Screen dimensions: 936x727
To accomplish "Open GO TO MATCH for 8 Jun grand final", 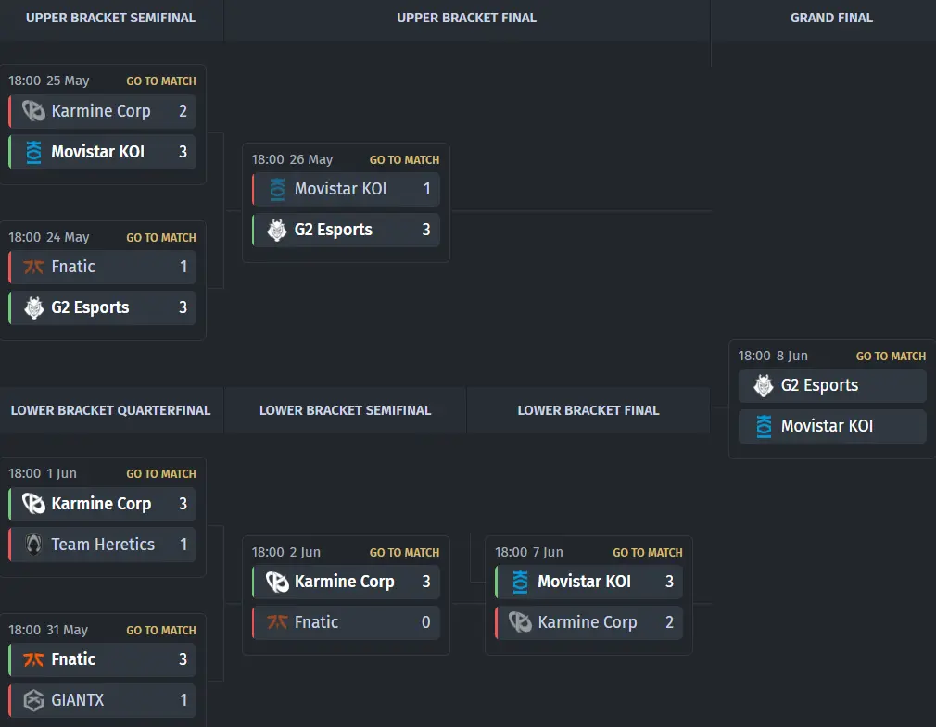I will pyautogui.click(x=891, y=356).
